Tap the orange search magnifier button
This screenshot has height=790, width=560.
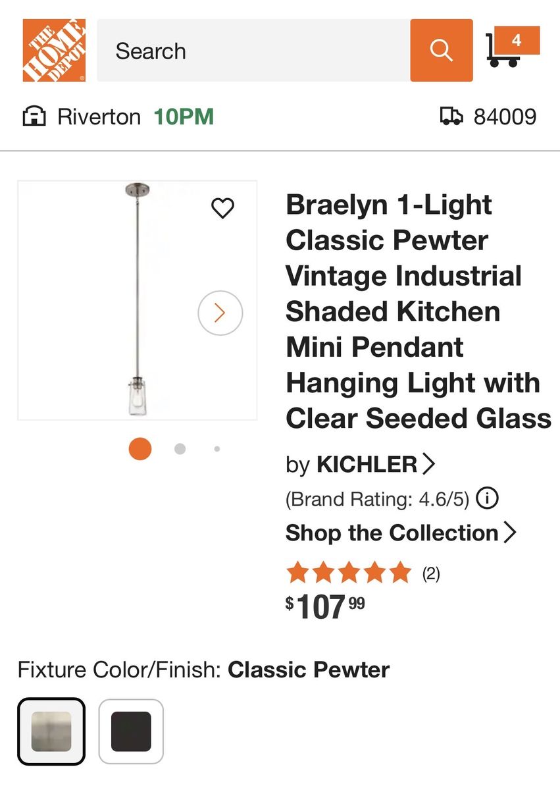coord(441,50)
